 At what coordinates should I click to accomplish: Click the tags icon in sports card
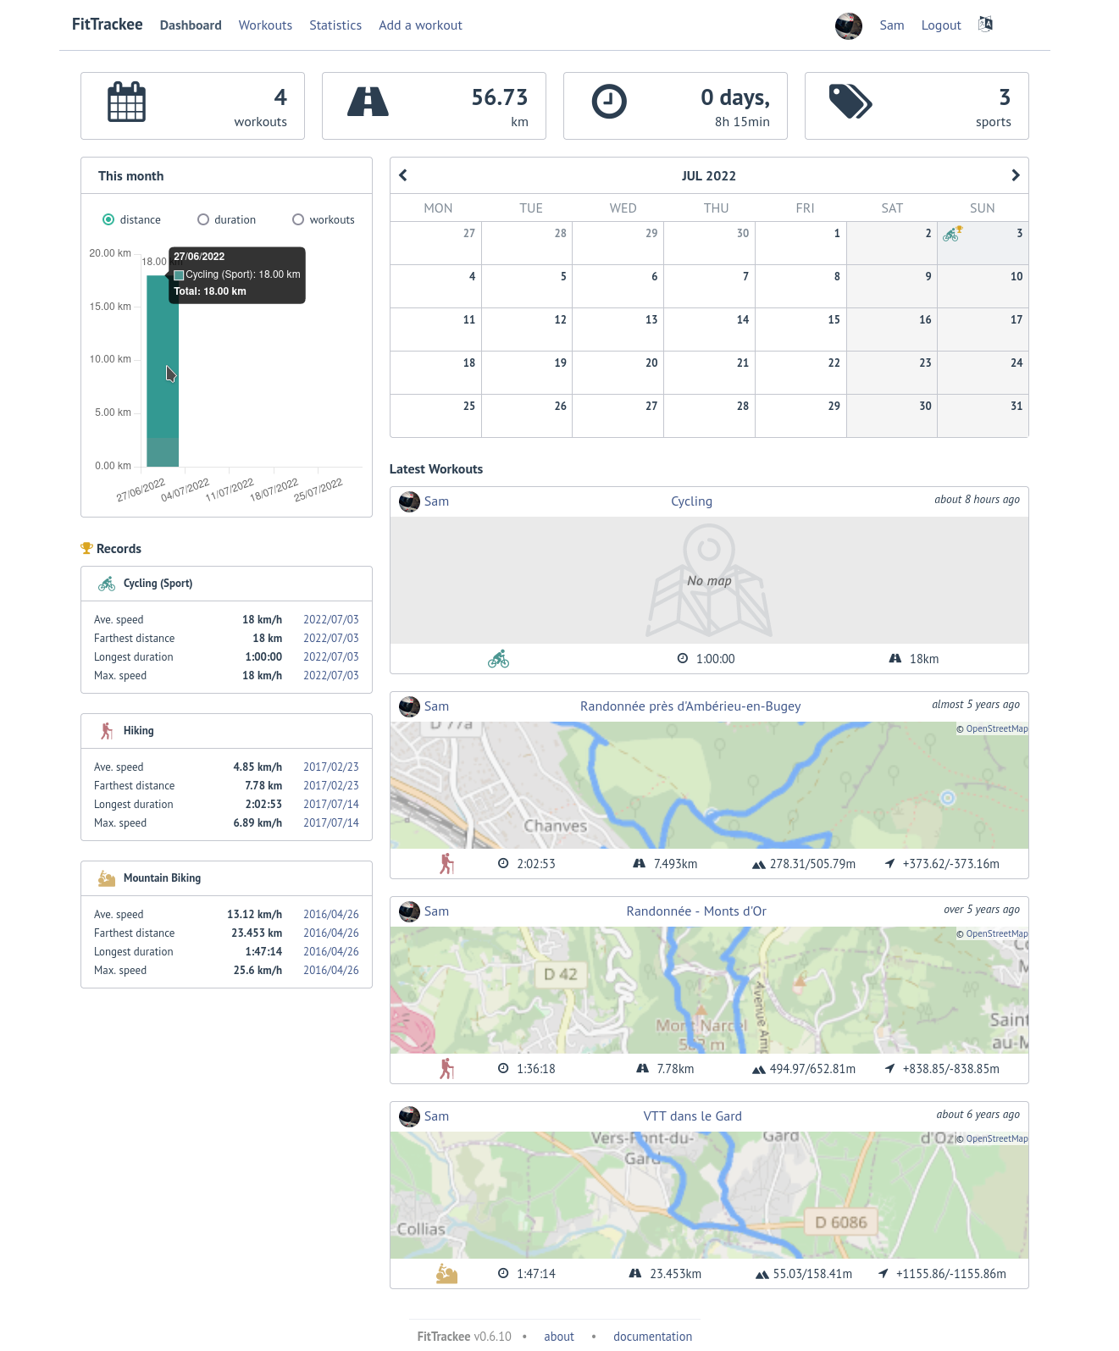(850, 102)
